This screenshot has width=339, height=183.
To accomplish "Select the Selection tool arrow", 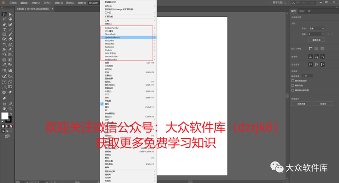I will (x=4, y=14).
